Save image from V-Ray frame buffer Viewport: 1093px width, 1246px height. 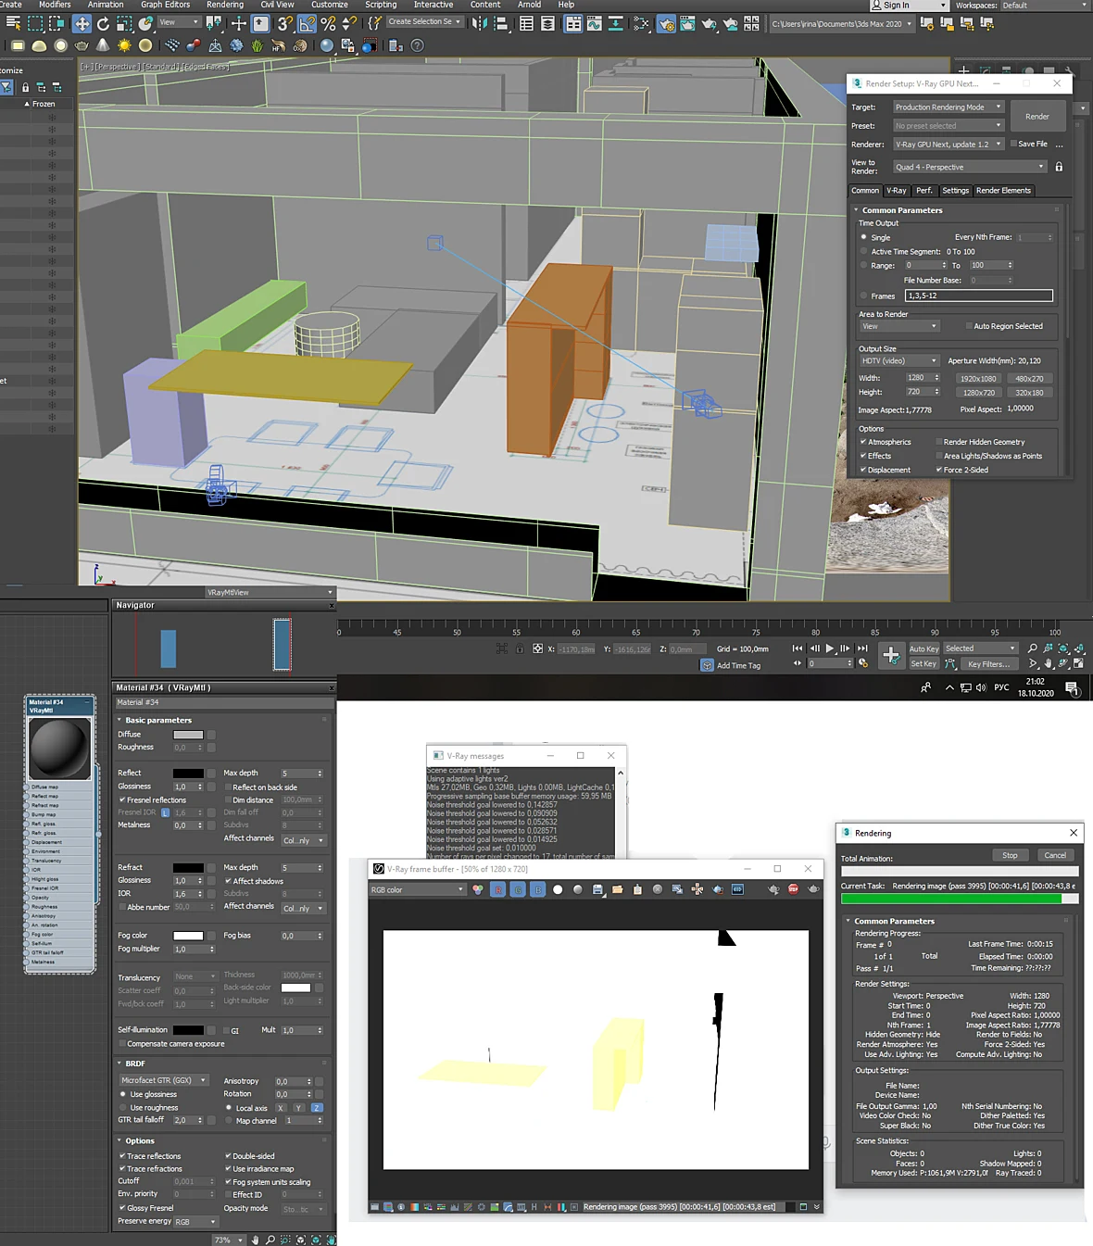tap(597, 889)
